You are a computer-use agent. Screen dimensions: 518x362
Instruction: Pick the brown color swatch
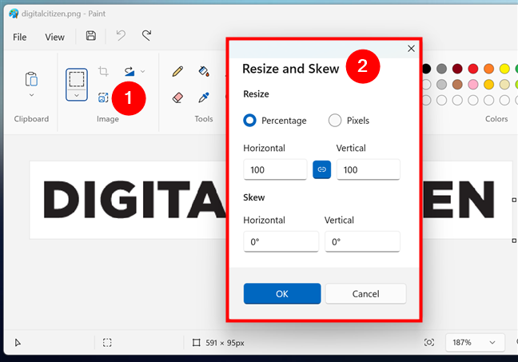tap(457, 84)
